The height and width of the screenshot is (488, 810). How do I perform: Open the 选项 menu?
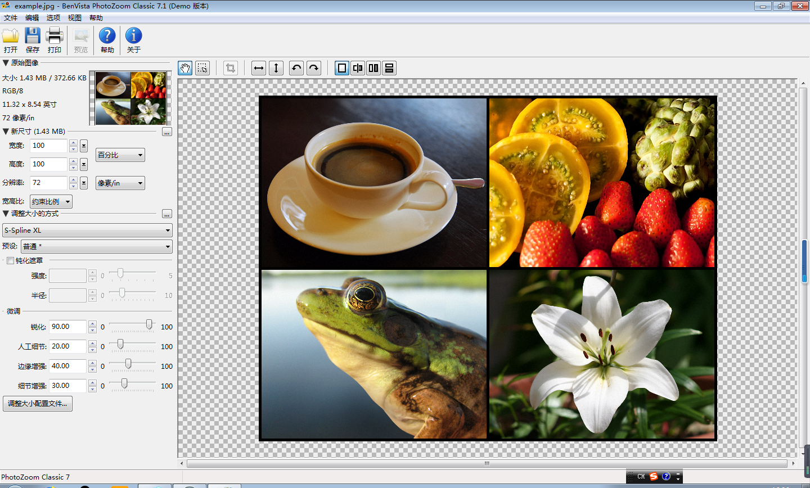click(x=53, y=18)
